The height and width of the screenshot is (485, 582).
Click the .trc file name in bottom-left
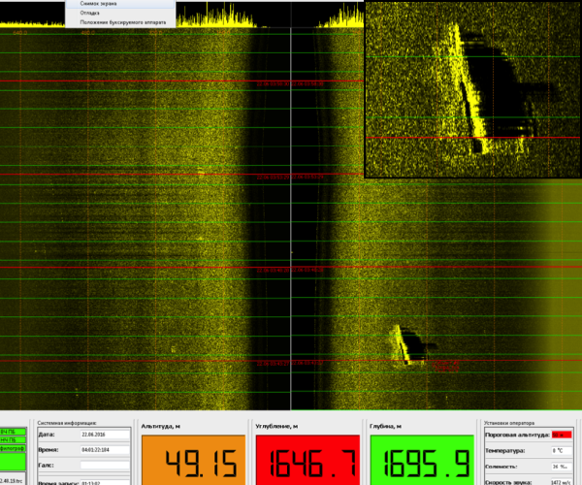[x=11, y=481]
